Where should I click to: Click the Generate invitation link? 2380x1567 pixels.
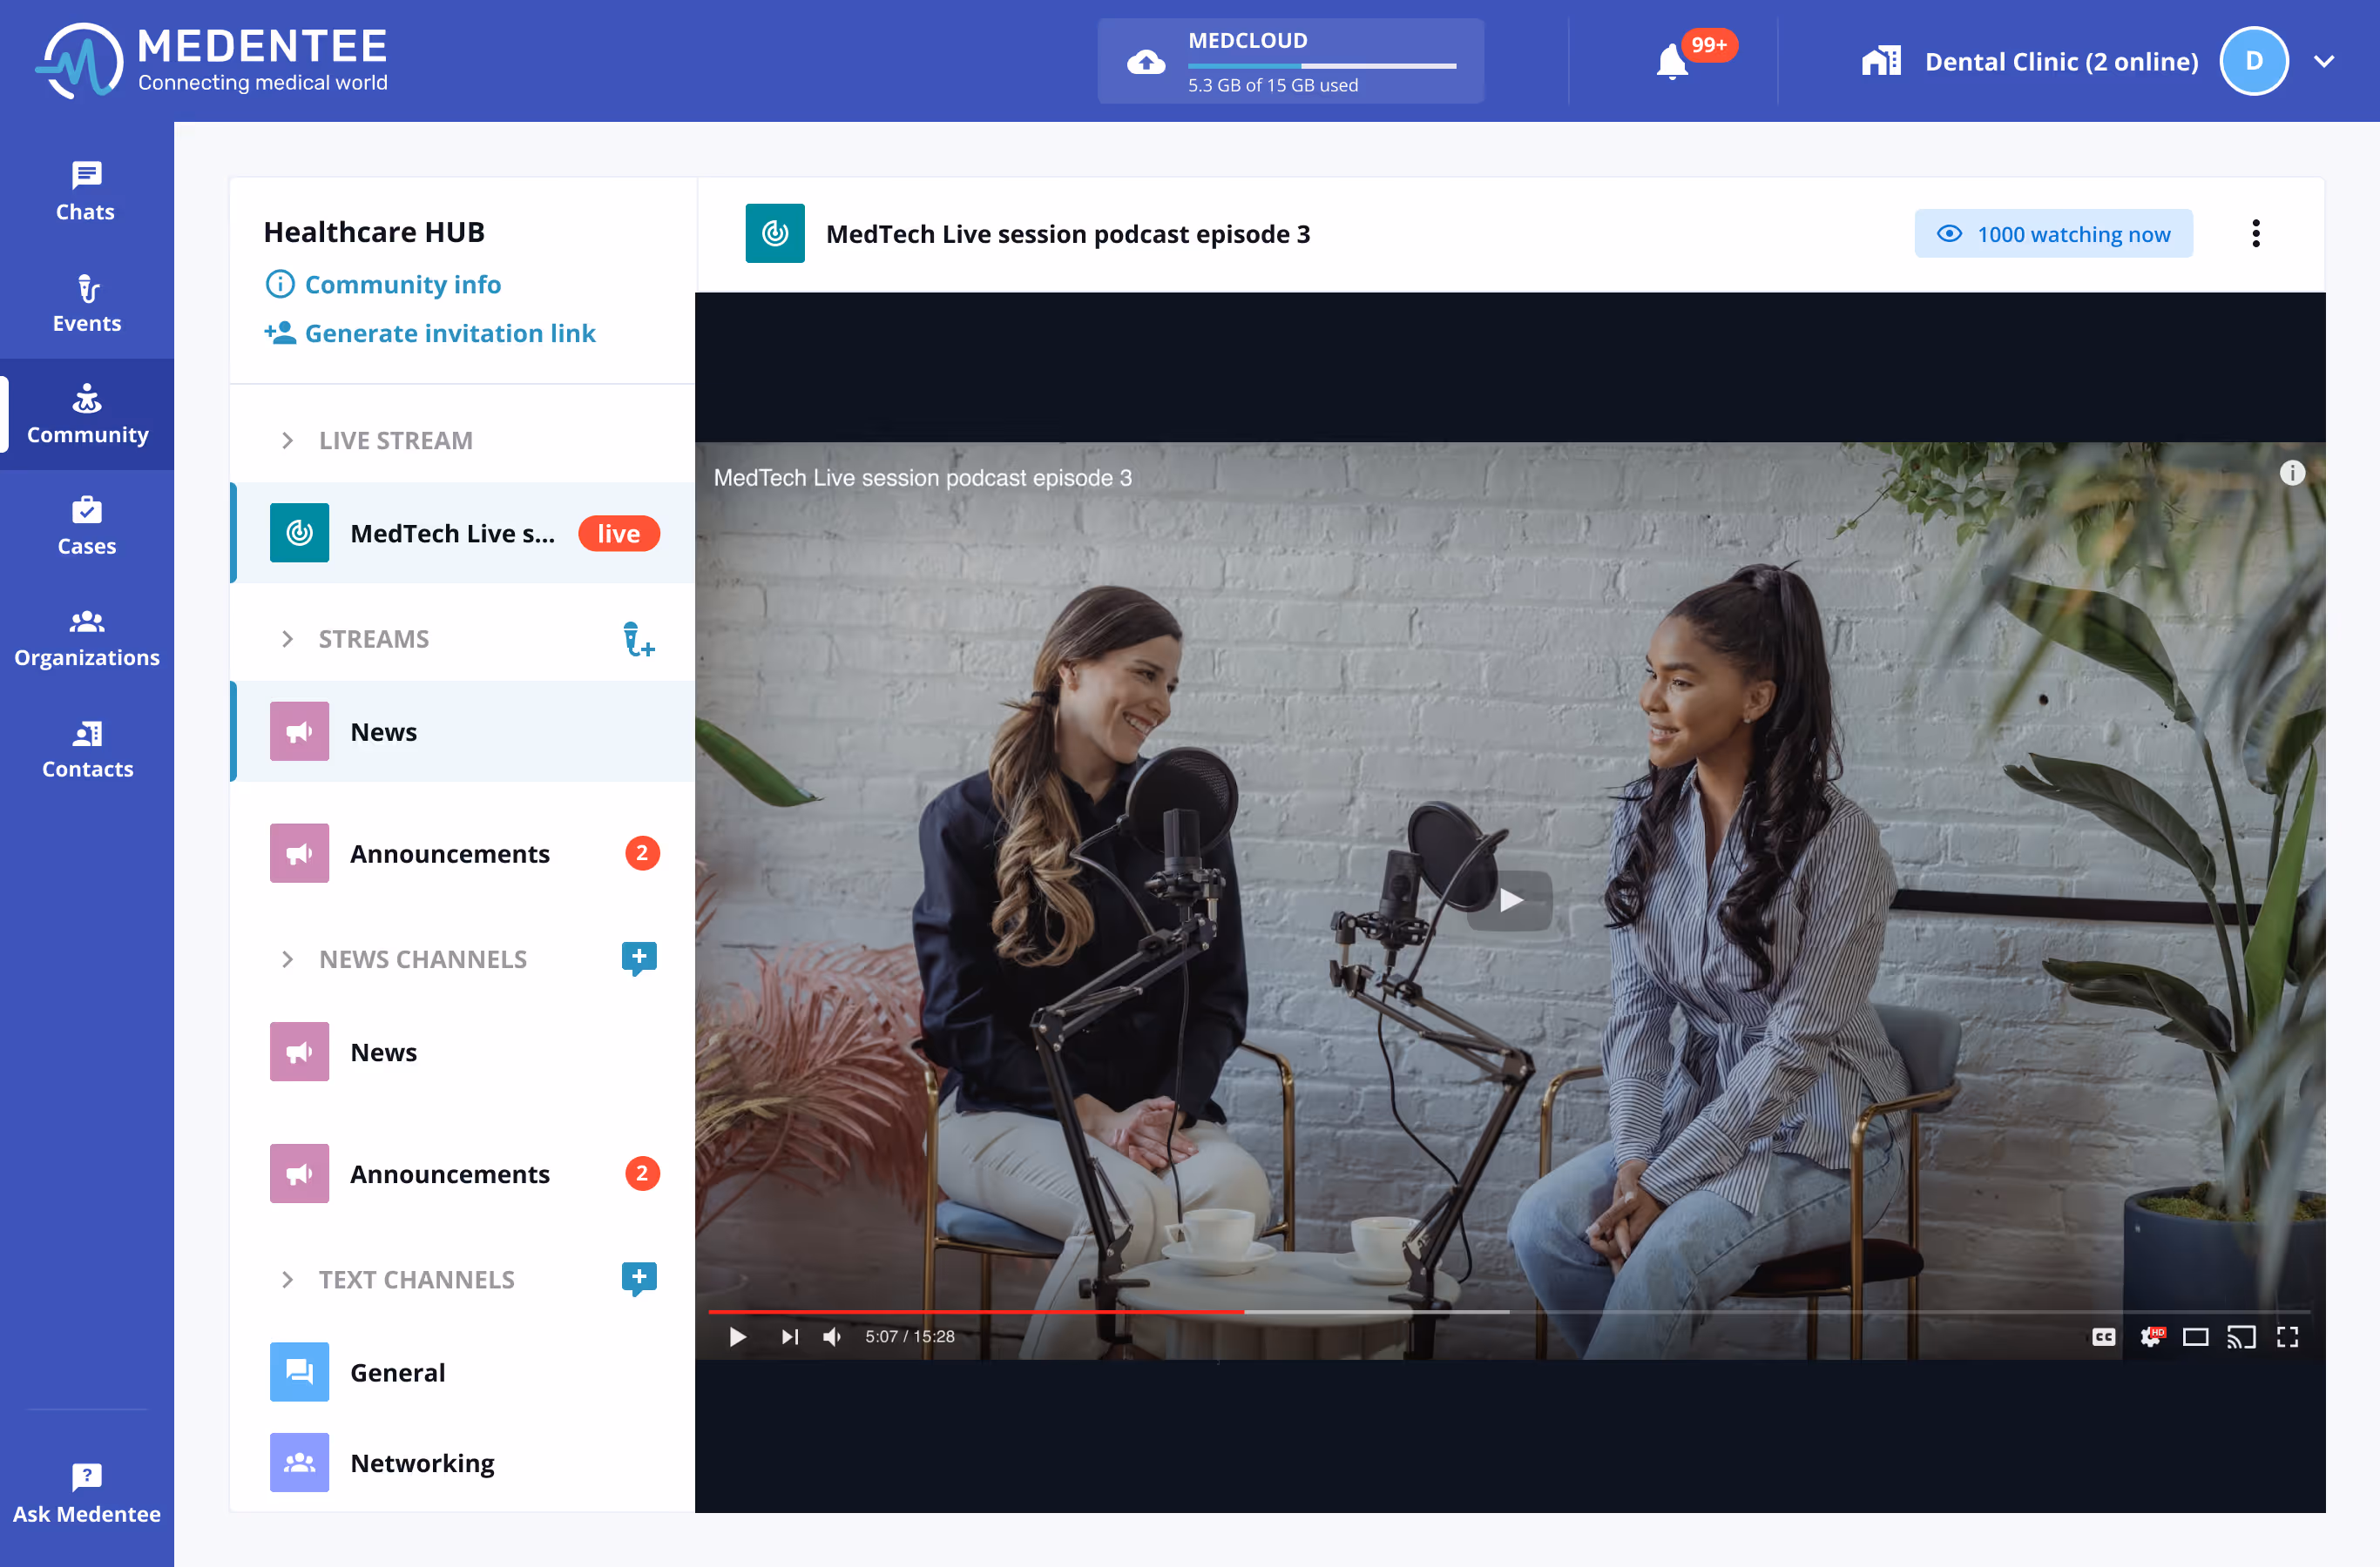coord(449,333)
